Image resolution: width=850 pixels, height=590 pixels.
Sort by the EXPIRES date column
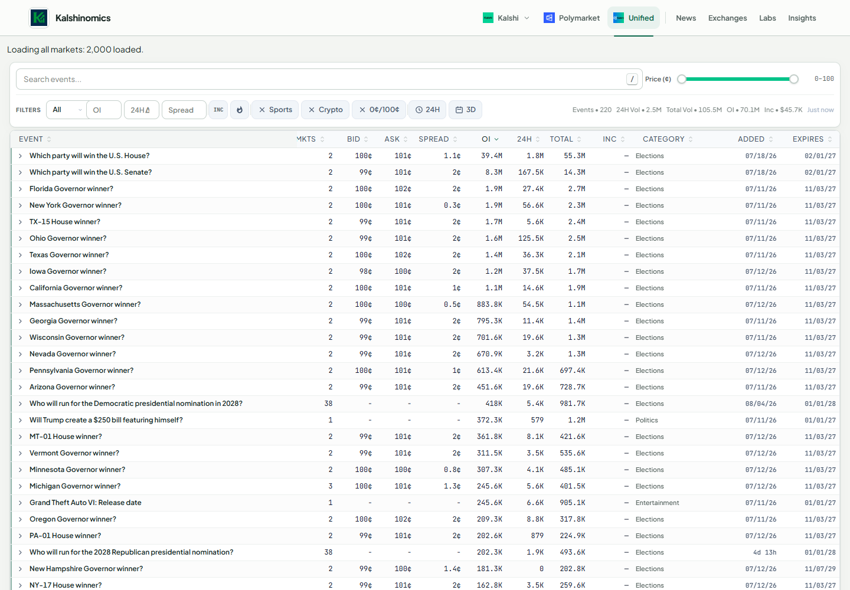tap(812, 139)
